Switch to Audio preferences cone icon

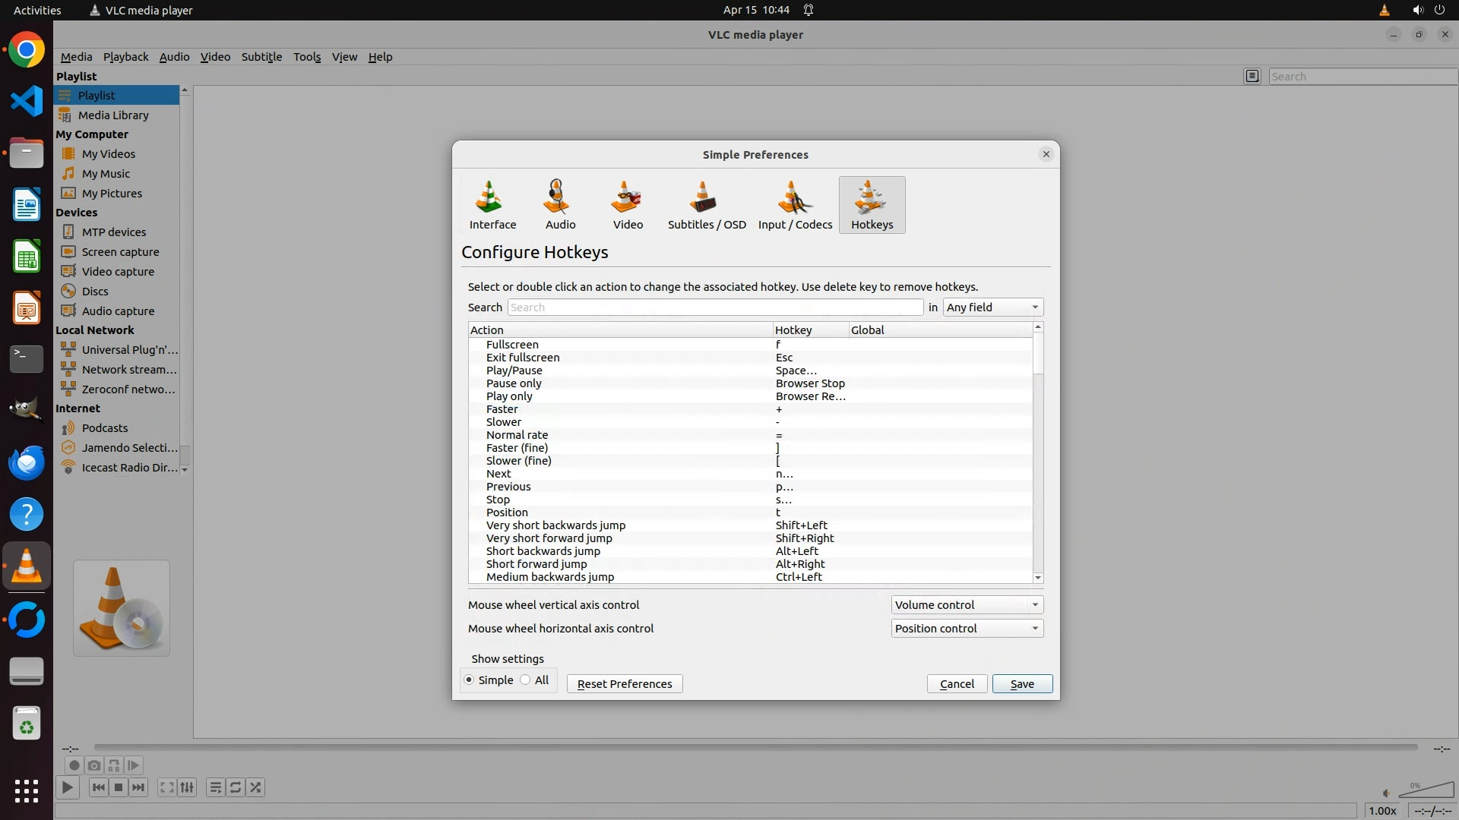click(x=560, y=205)
